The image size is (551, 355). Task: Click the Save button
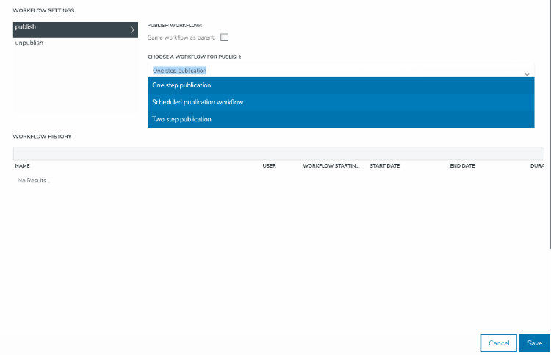pos(534,343)
